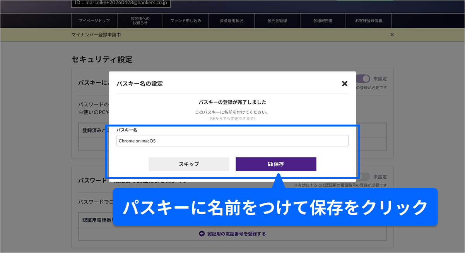This screenshot has width=465, height=253.
Task: Click the スキップ button
Action: coord(189,164)
